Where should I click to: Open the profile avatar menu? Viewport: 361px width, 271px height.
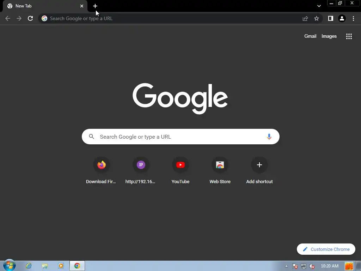pos(342,18)
